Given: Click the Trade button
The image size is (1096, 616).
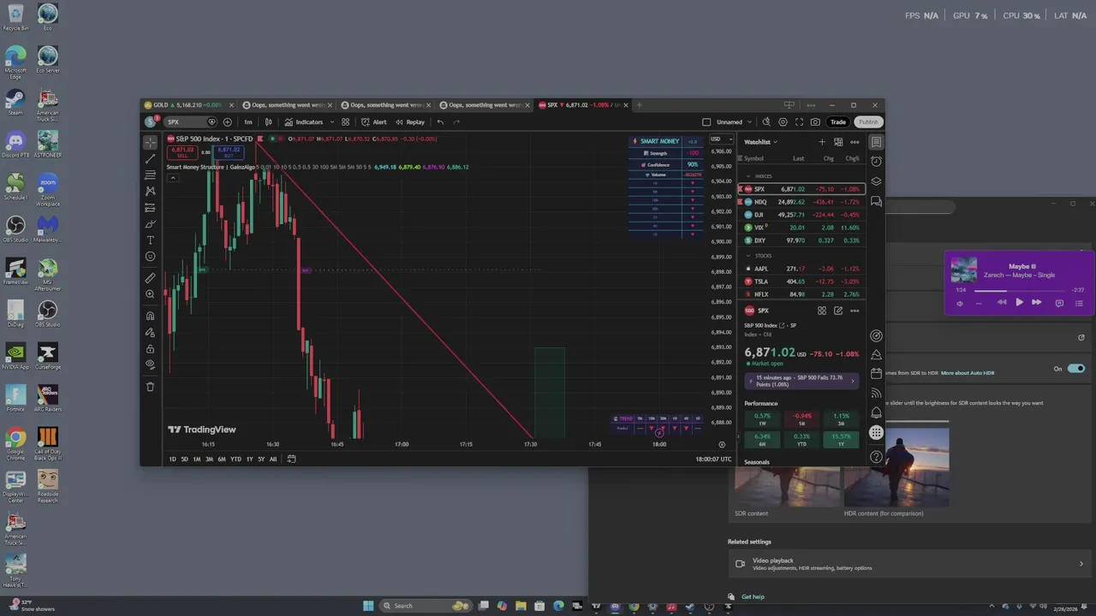Looking at the screenshot, I should click(838, 121).
